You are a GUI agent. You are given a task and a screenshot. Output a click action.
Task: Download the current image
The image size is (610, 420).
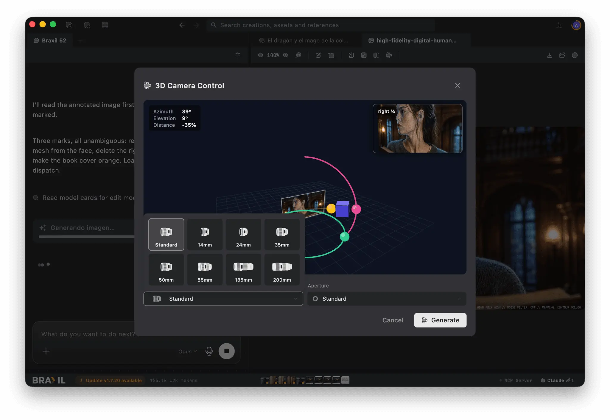tap(550, 55)
